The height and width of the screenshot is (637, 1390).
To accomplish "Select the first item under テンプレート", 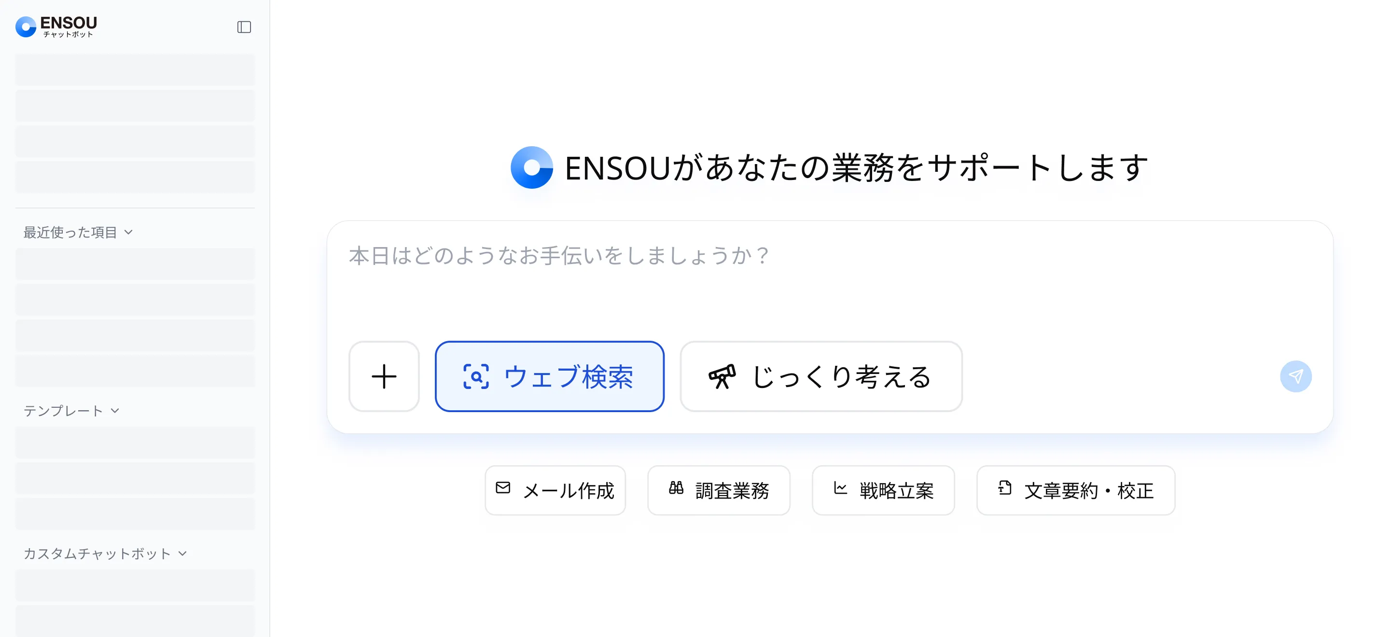I will [x=135, y=443].
